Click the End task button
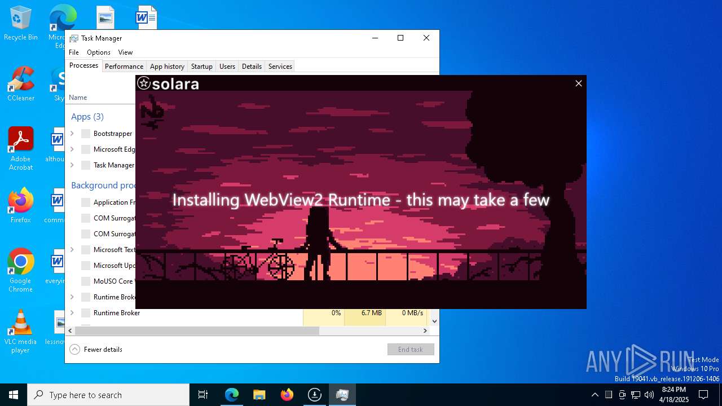 click(411, 350)
